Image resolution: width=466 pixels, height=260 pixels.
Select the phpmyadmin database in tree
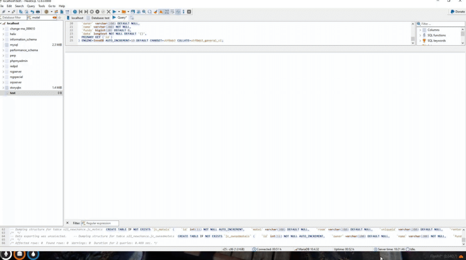(19, 61)
